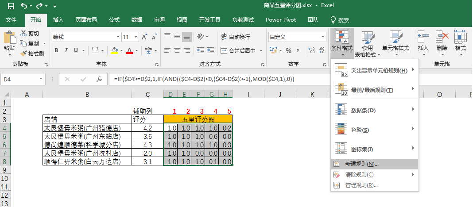Toggle Wrap Text (自动换行)
The height and width of the screenshot is (207, 473).
[236, 37]
